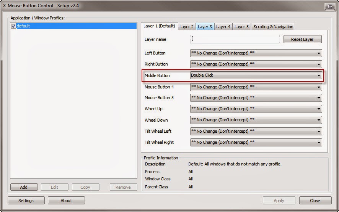Image resolution: width=339 pixels, height=212 pixels.
Task: Open the Right Button dropdown
Action: (x=256, y=64)
